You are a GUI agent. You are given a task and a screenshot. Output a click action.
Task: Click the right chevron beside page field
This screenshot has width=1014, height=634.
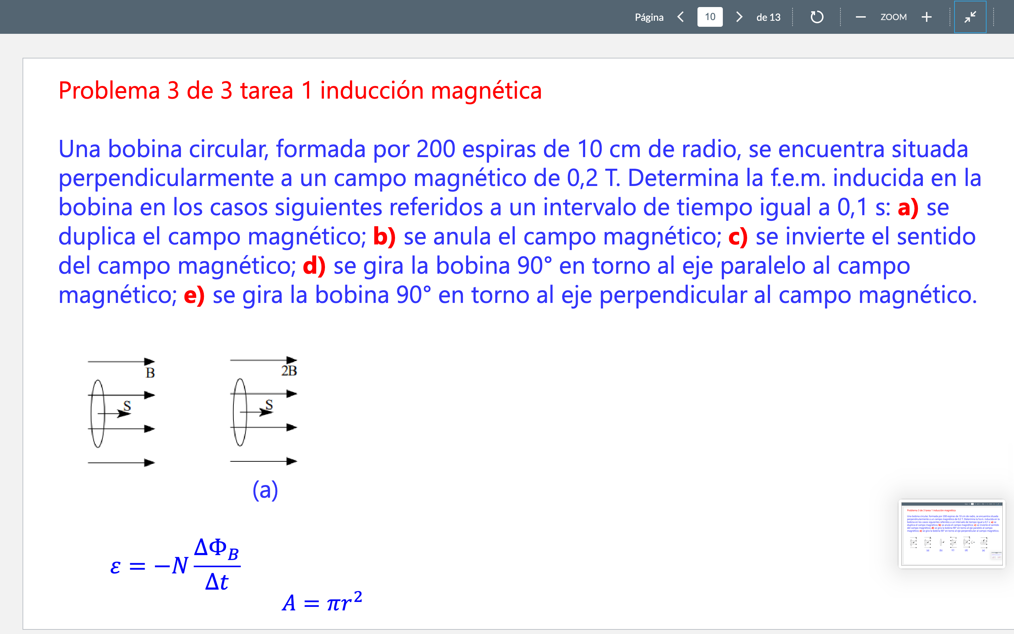(x=739, y=17)
